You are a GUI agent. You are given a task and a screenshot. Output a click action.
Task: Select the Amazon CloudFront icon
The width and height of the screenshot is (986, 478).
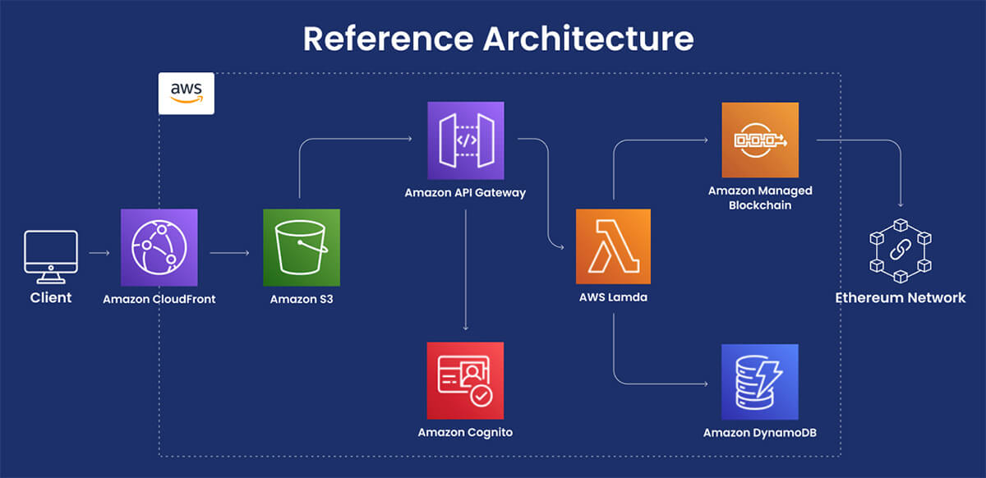point(159,246)
